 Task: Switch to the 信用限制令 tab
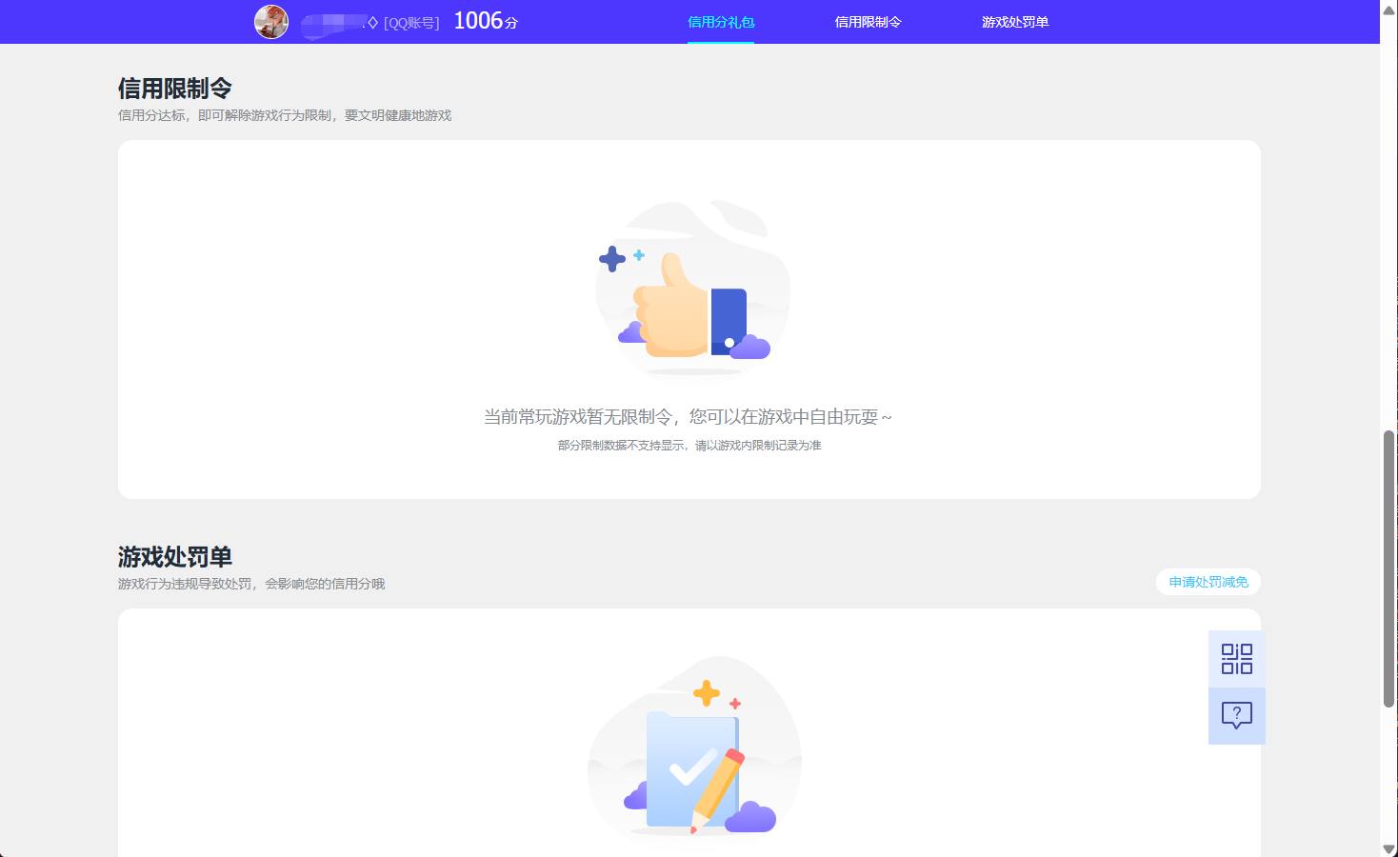(x=868, y=22)
